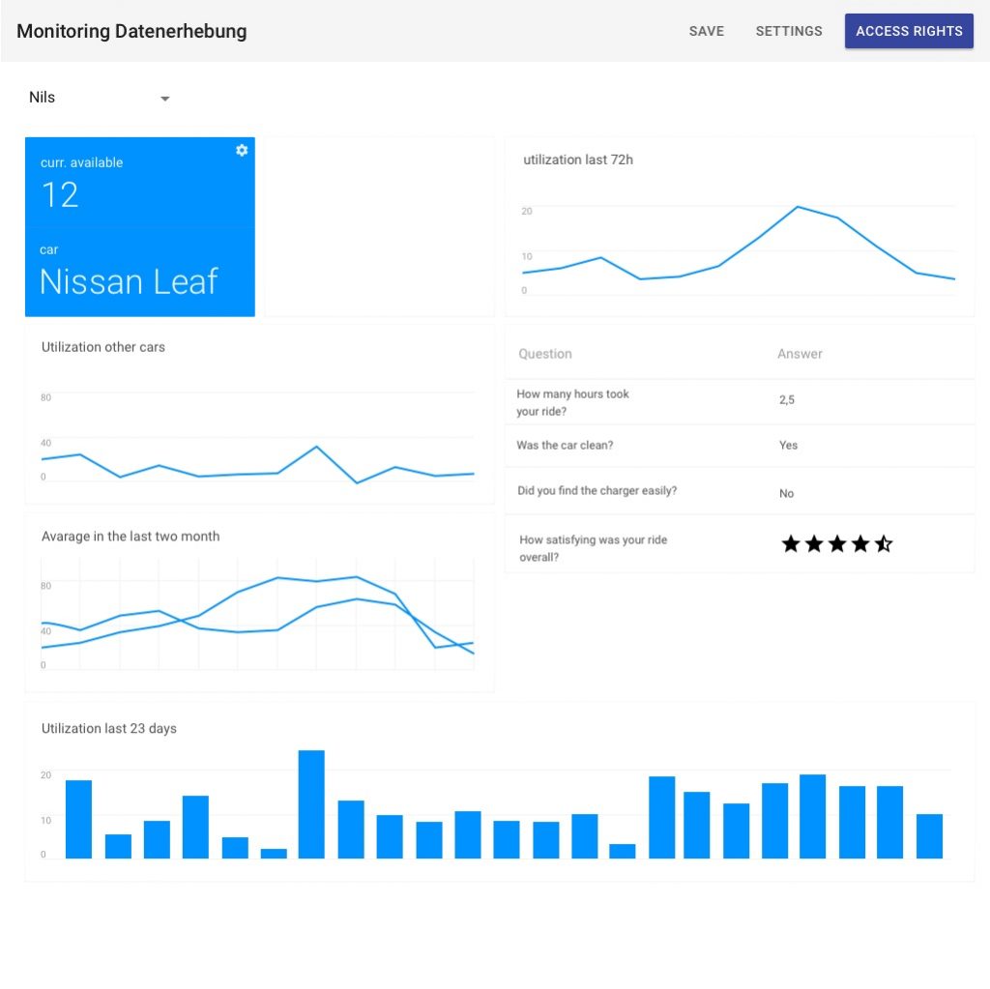Click the Monitoring Datenerhebung title
The width and height of the screenshot is (990, 989).
click(131, 31)
